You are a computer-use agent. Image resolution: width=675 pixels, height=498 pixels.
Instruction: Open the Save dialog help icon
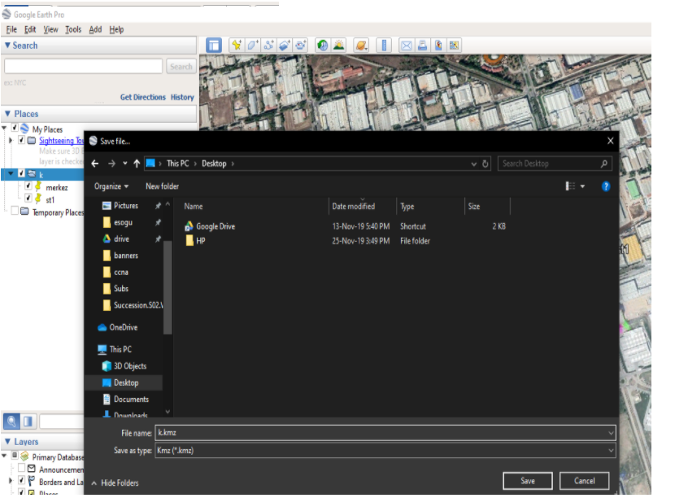(x=606, y=186)
